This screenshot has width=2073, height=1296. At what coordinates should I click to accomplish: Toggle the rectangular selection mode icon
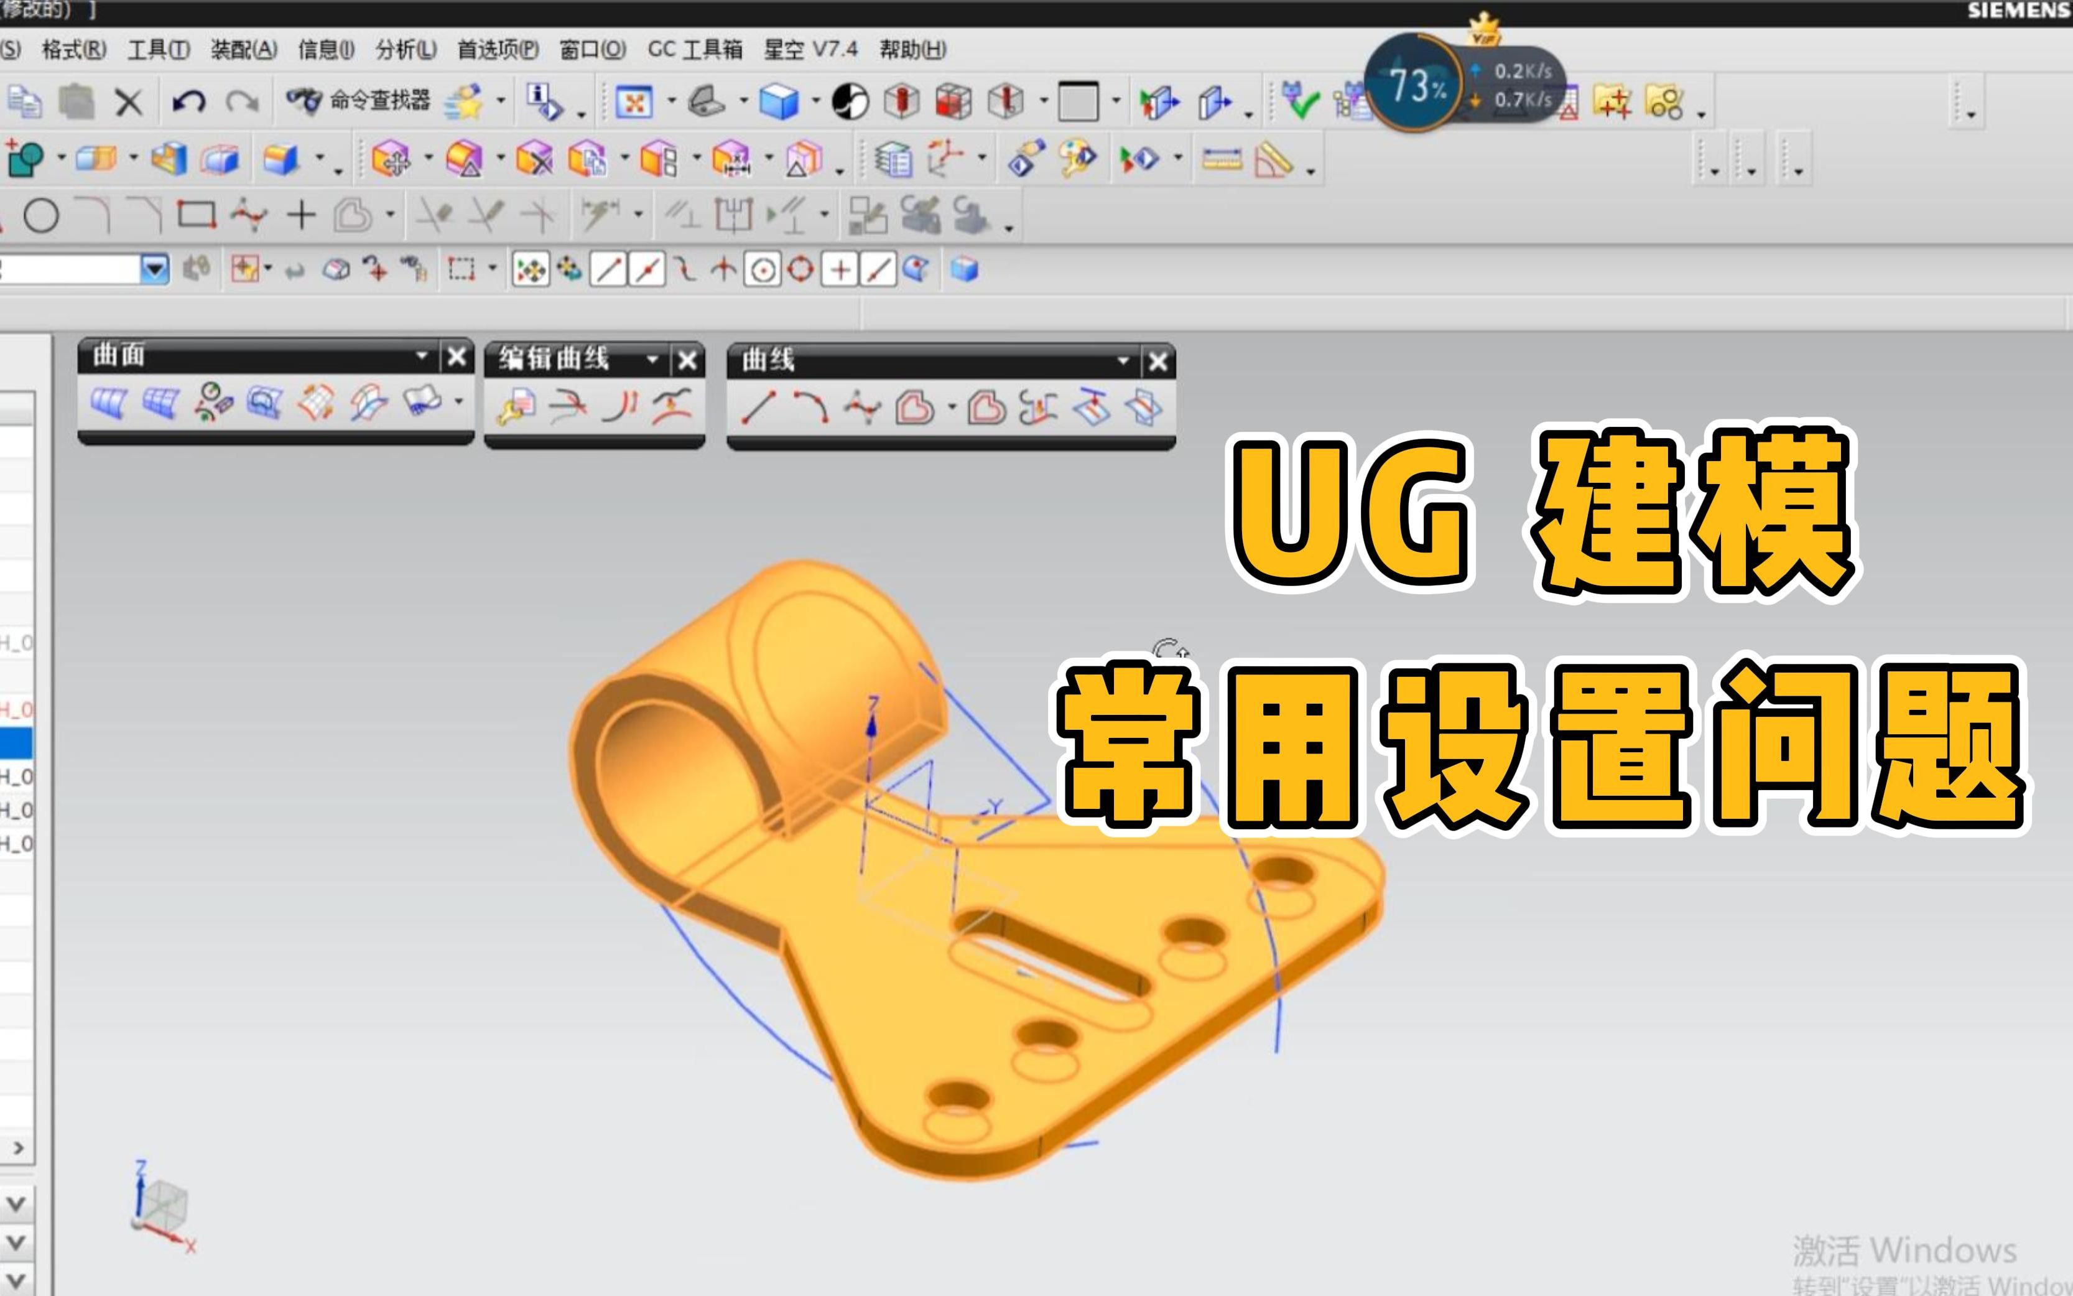pos(460,268)
